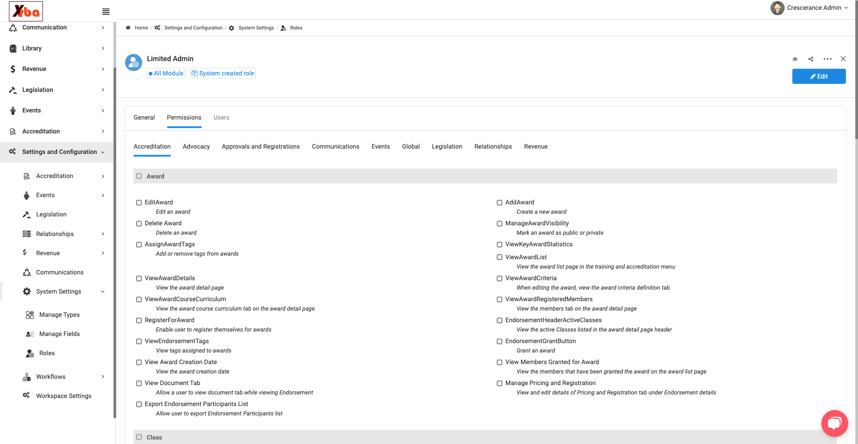This screenshot has height=444, width=858.
Task: Expand the Events main sidebar menu
Action: click(x=103, y=111)
